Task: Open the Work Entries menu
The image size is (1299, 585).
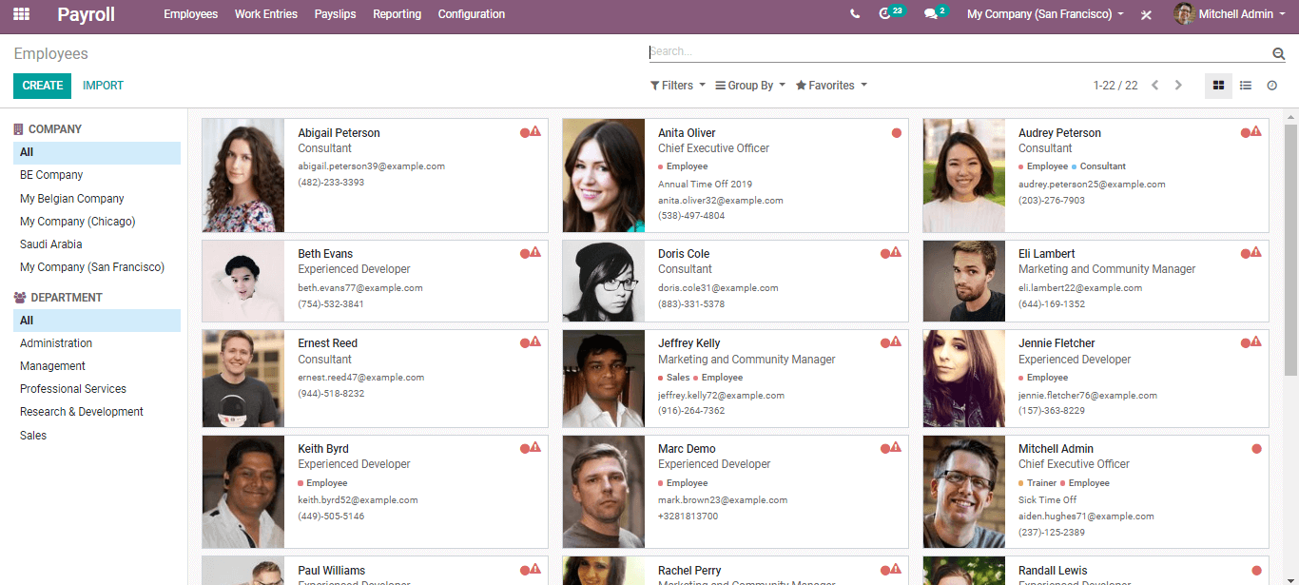Action: point(266,14)
